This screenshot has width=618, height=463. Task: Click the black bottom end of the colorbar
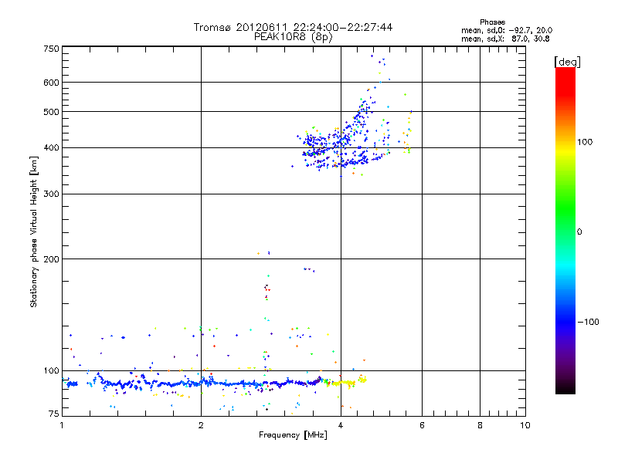[x=565, y=388]
